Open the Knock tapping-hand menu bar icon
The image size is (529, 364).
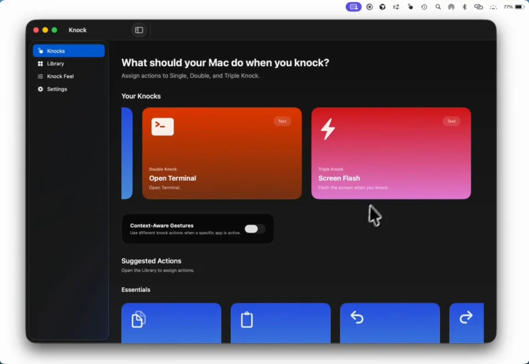[x=410, y=7]
